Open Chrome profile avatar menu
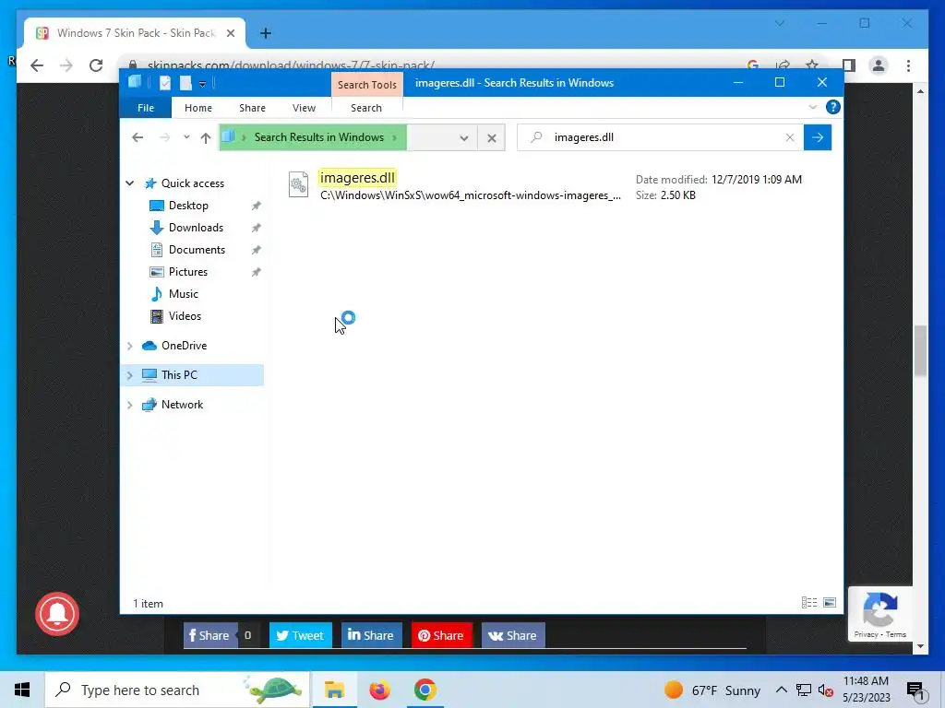The width and height of the screenshot is (945, 708). click(879, 65)
